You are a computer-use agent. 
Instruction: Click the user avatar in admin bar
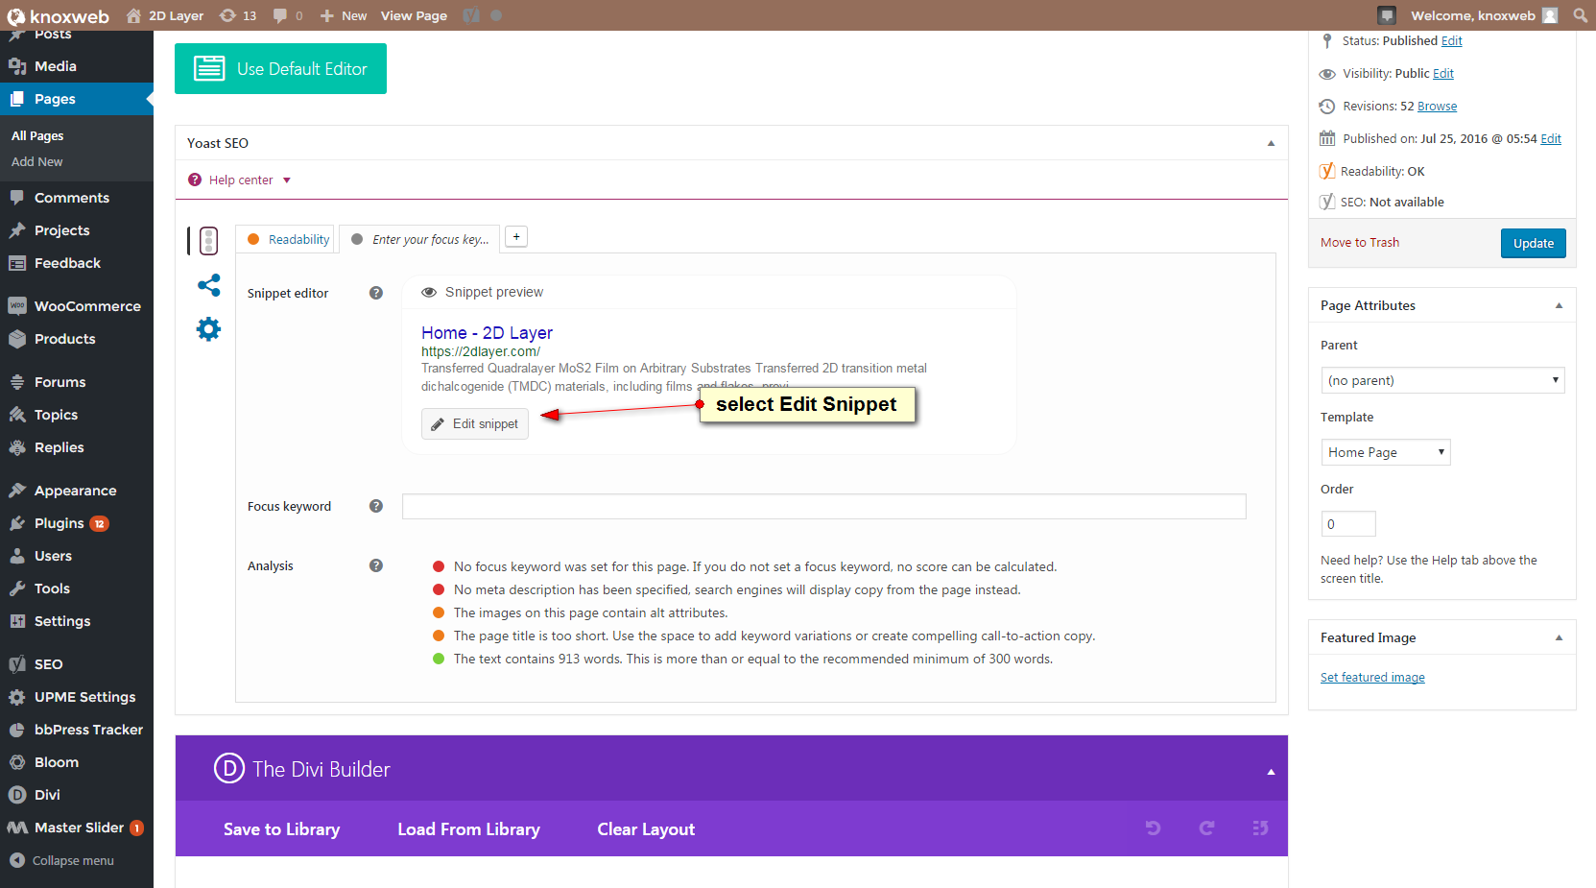[1550, 15]
